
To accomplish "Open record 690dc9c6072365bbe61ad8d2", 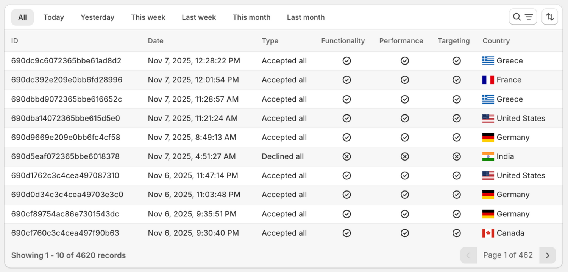I will click(66, 61).
